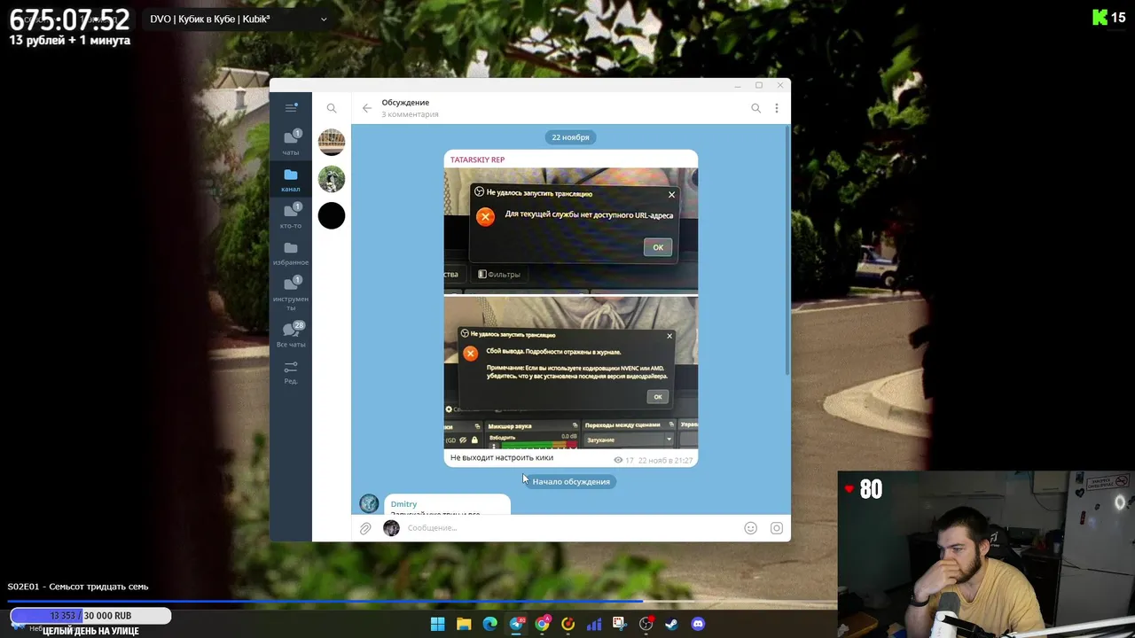Click the chat list search magnifier icon
This screenshot has width=1135, height=638.
click(x=332, y=108)
